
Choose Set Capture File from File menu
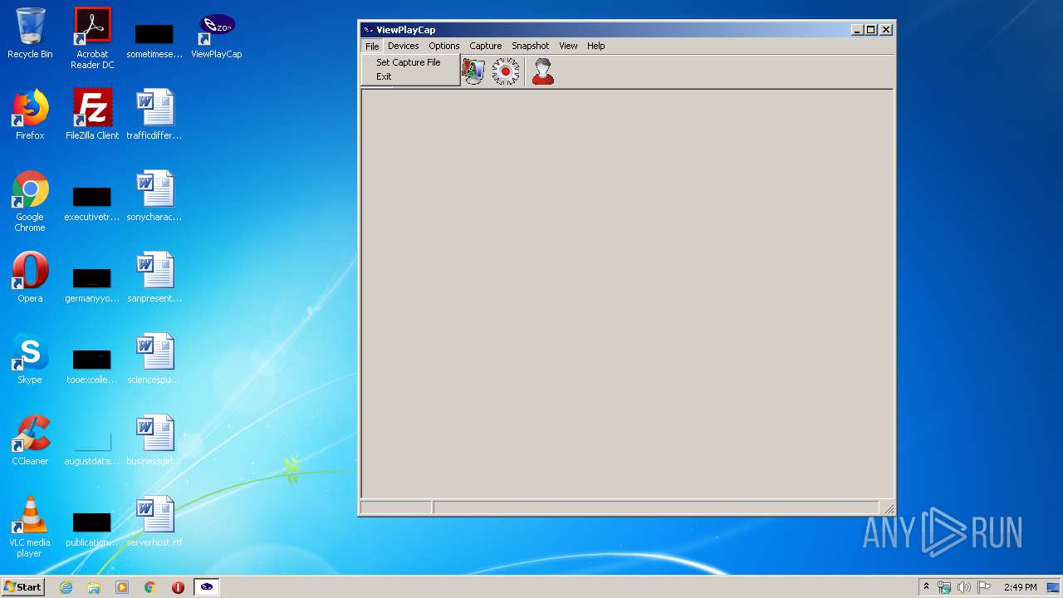pos(409,62)
